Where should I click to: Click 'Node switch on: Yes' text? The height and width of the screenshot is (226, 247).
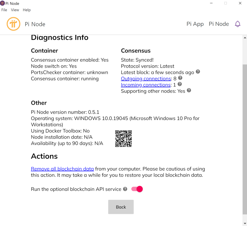click(x=54, y=66)
